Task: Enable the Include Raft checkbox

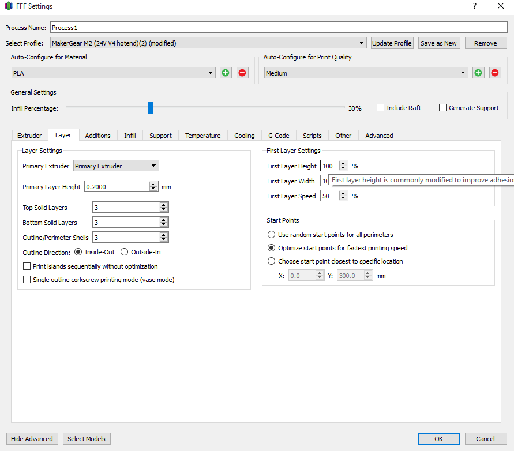Action: (381, 108)
